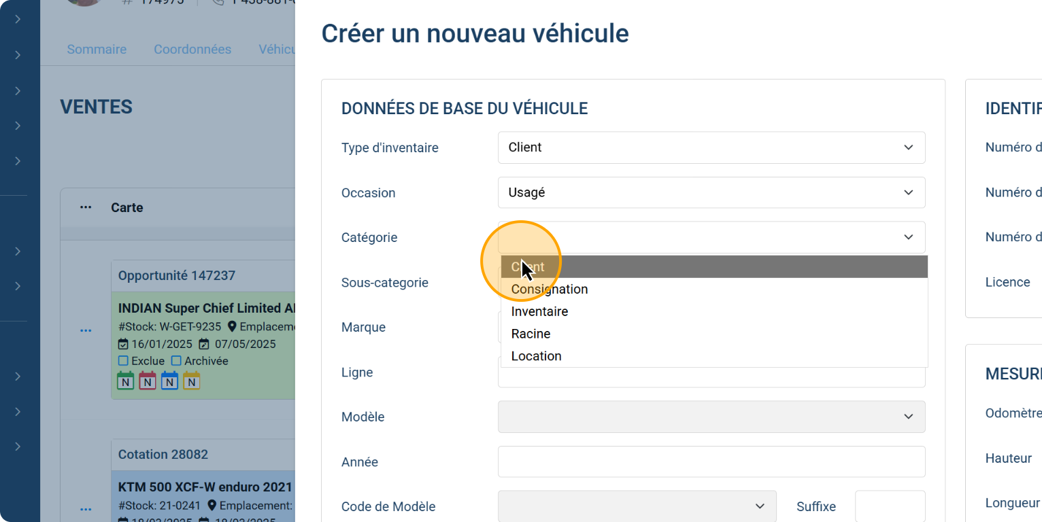Open the three-dots menu beside KTM 500 XCF-W
1042x522 pixels.
86,509
